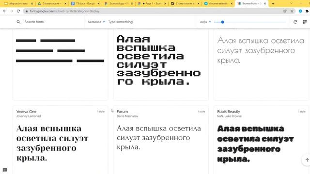Click NaN, Luke Prowse author text
The image size is (310, 174).
click(229, 116)
